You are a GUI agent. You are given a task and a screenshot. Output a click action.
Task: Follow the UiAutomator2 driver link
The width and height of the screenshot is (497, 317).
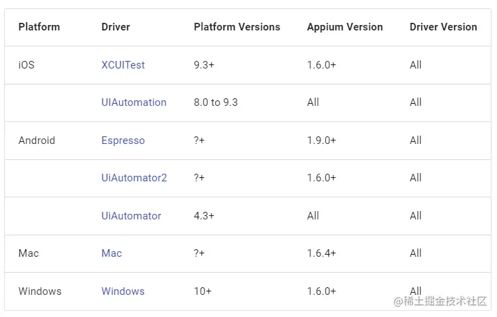coord(134,178)
